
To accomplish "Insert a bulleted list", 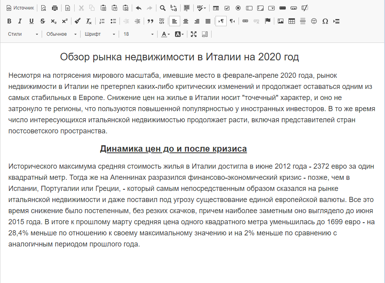I will (x=113, y=21).
